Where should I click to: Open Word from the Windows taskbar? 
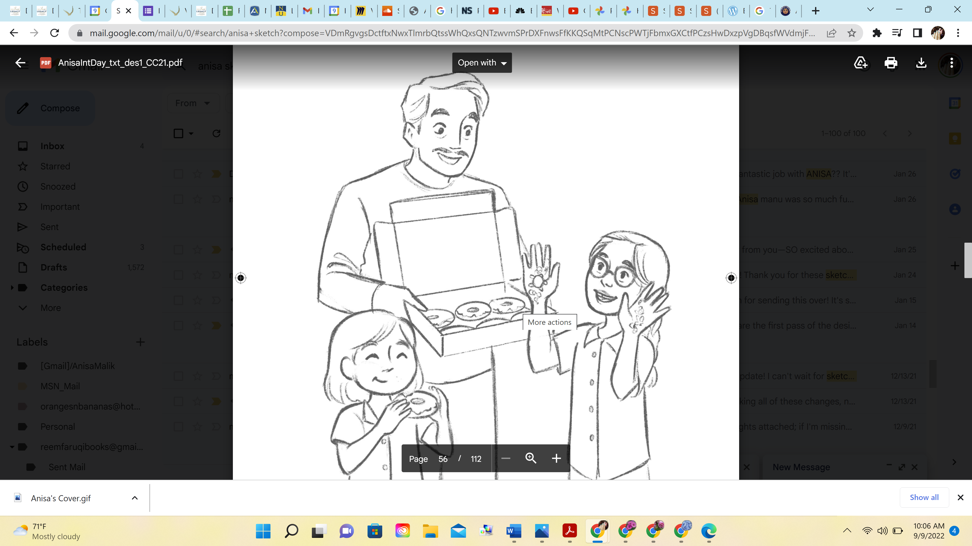pos(514,531)
